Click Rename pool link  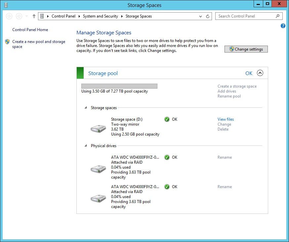click(x=229, y=96)
